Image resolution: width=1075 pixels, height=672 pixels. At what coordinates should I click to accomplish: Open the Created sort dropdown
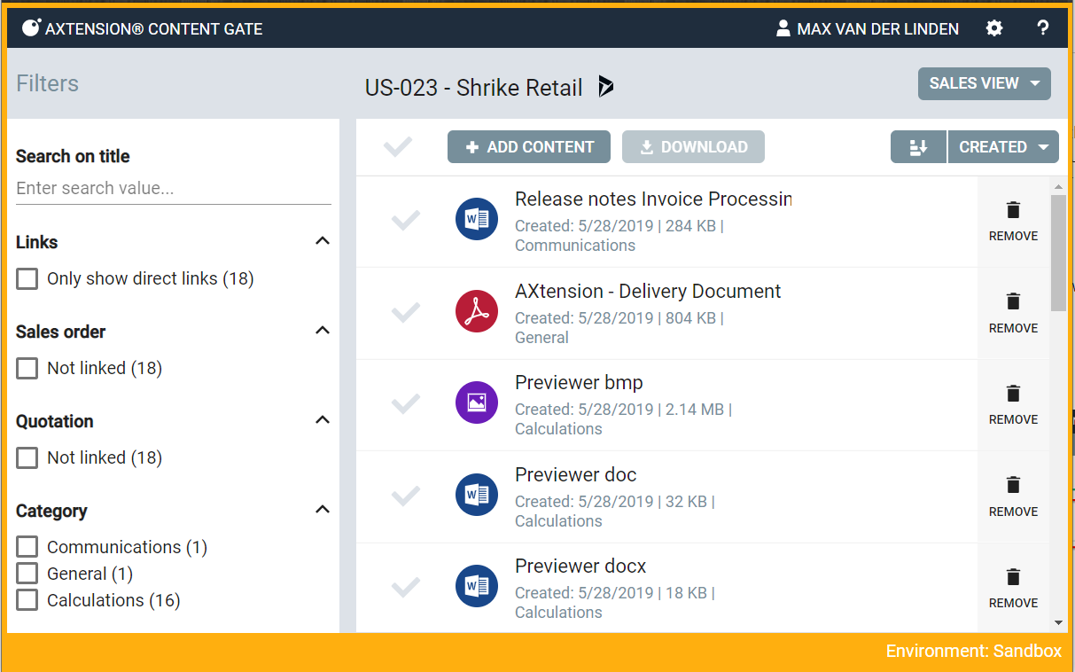1003,147
